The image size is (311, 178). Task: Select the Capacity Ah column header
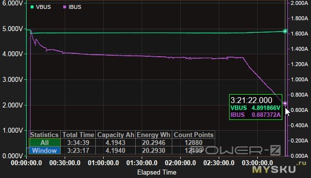pyautogui.click(x=116, y=135)
